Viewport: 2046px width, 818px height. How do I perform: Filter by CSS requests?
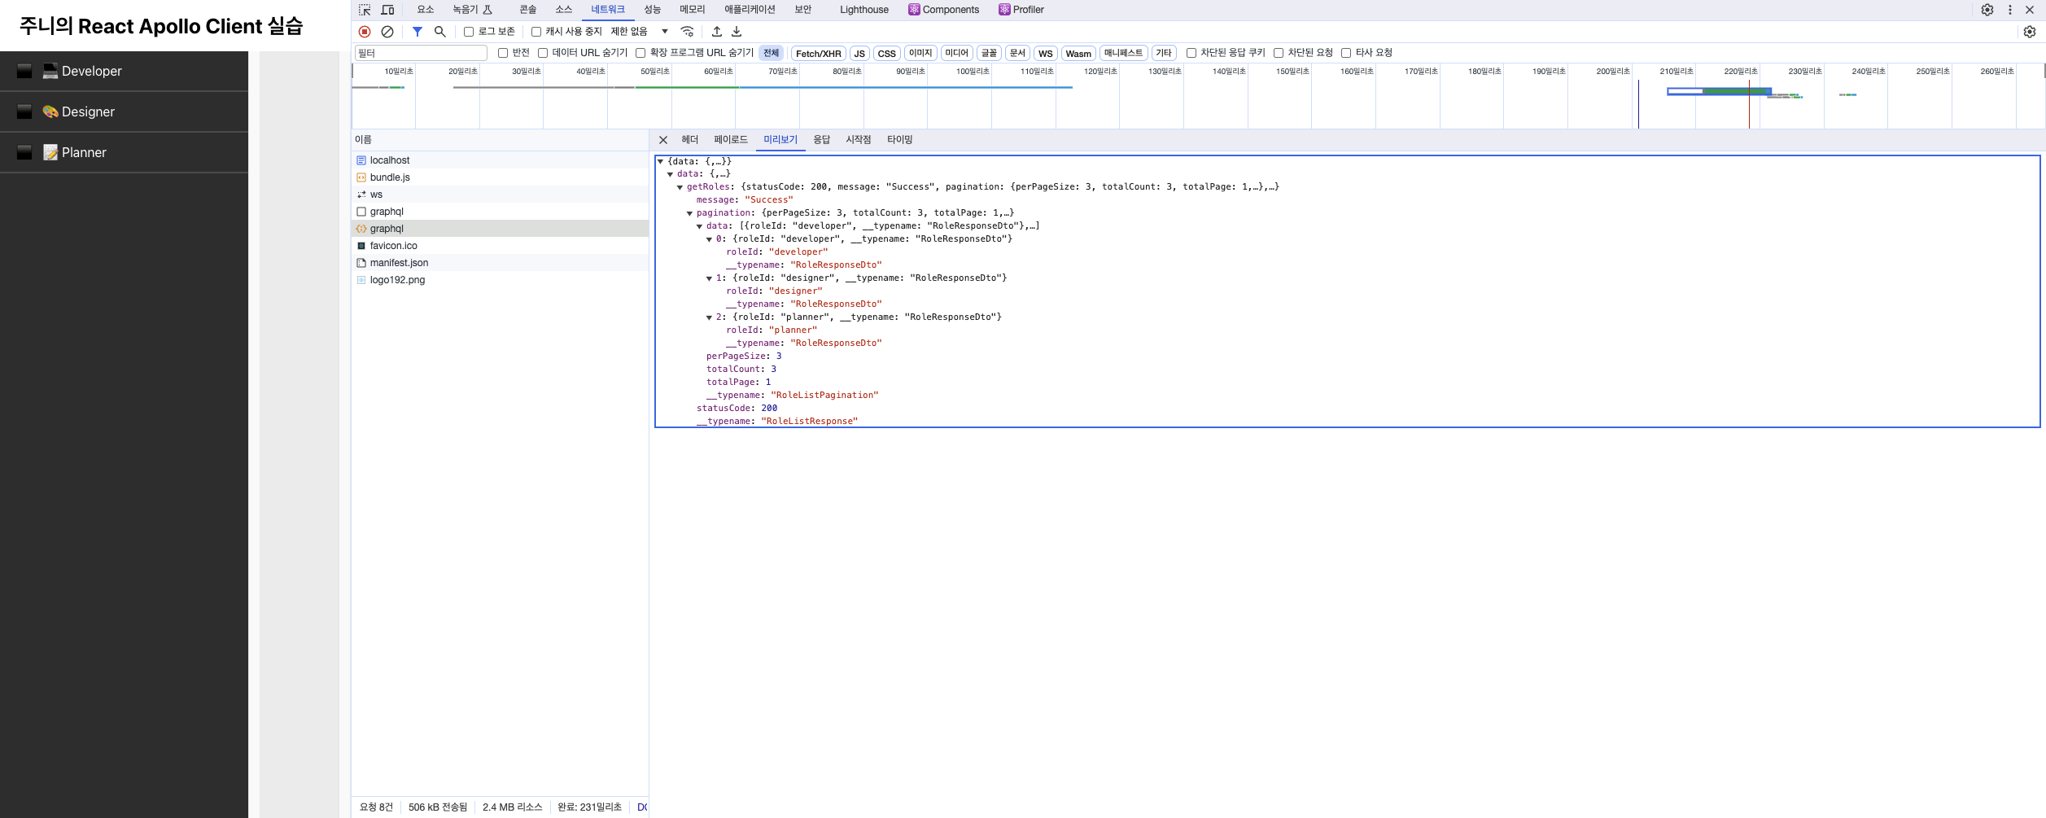click(x=887, y=54)
